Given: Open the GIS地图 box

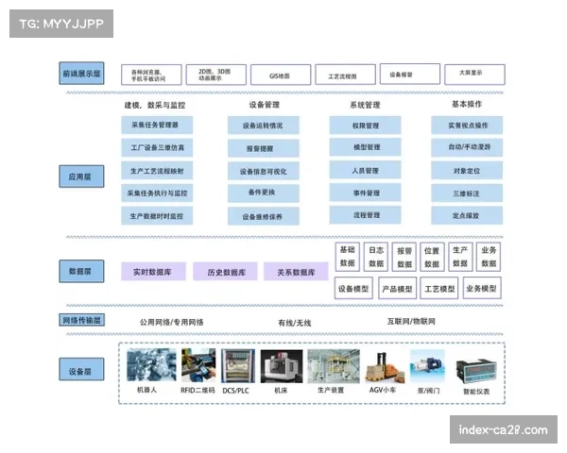Looking at the screenshot, I should 281,75.
